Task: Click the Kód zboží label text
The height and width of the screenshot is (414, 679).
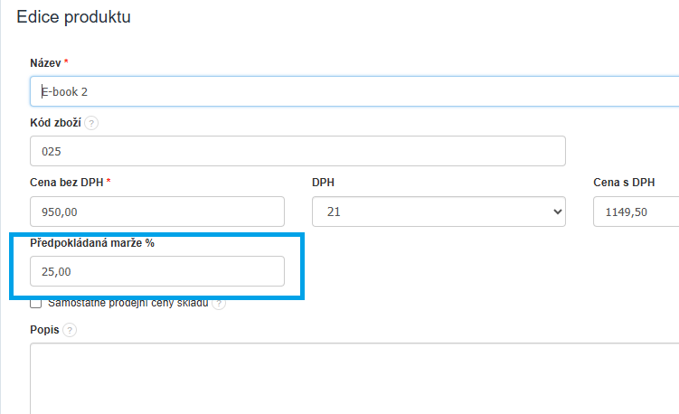Action: pyautogui.click(x=56, y=122)
